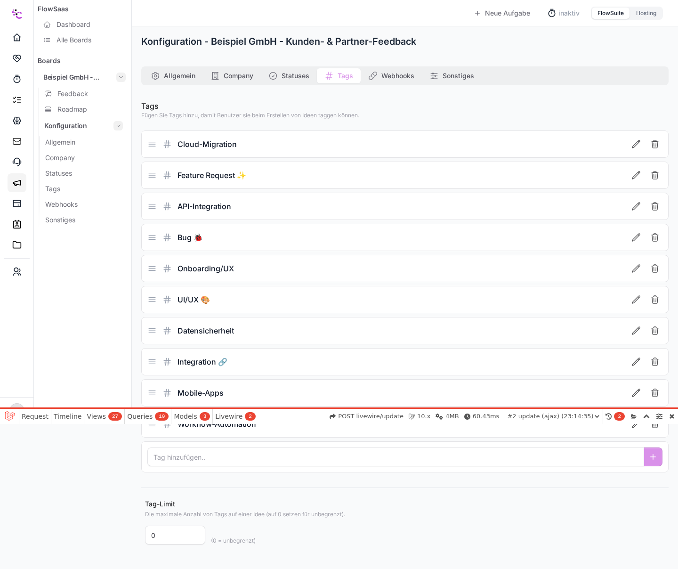Click the home icon in left rail
678x569 pixels.
tap(17, 38)
